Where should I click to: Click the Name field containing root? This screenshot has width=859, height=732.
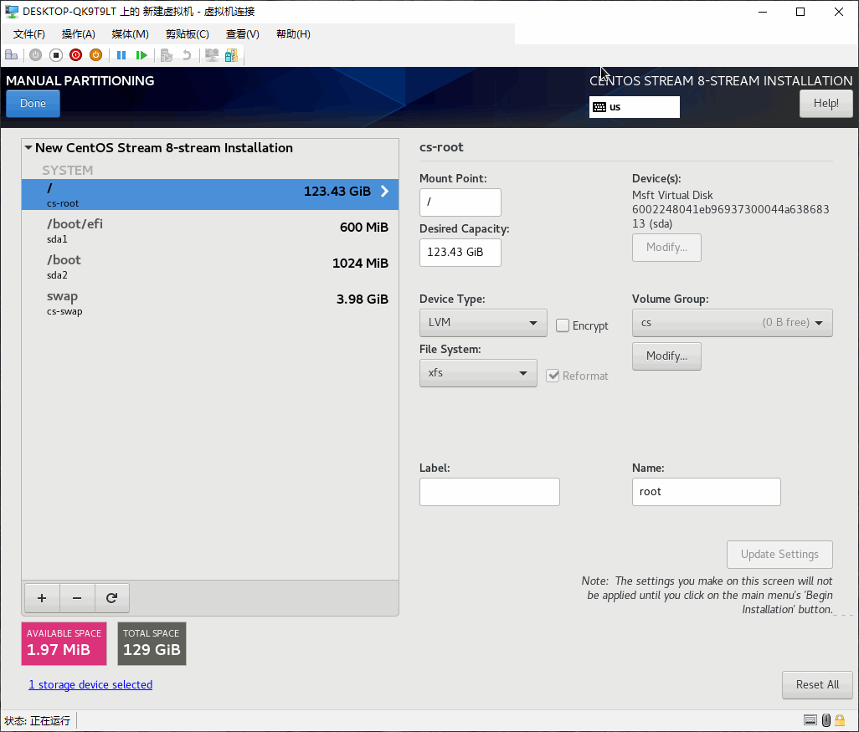pos(706,492)
